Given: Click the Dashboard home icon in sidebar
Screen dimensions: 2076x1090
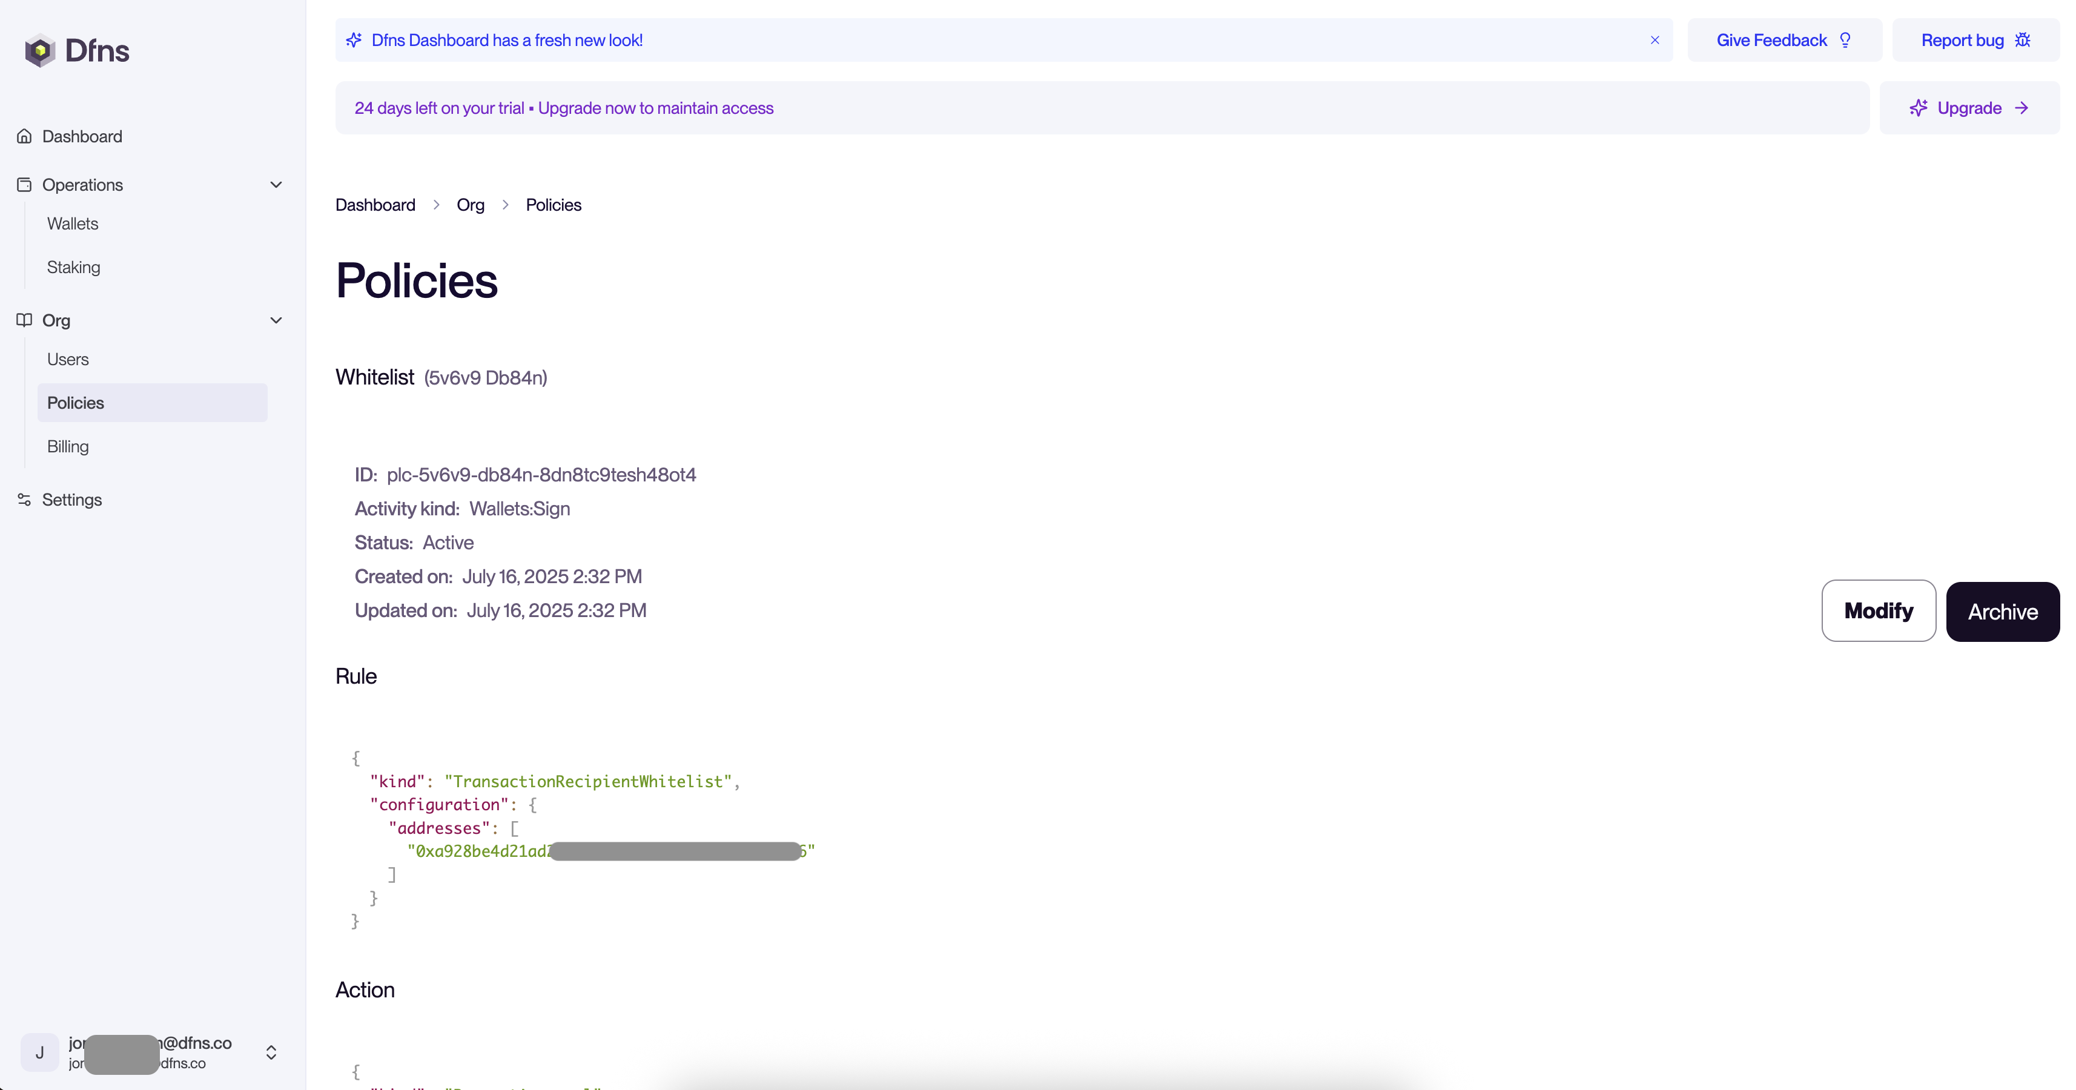Looking at the screenshot, I should tap(24, 136).
